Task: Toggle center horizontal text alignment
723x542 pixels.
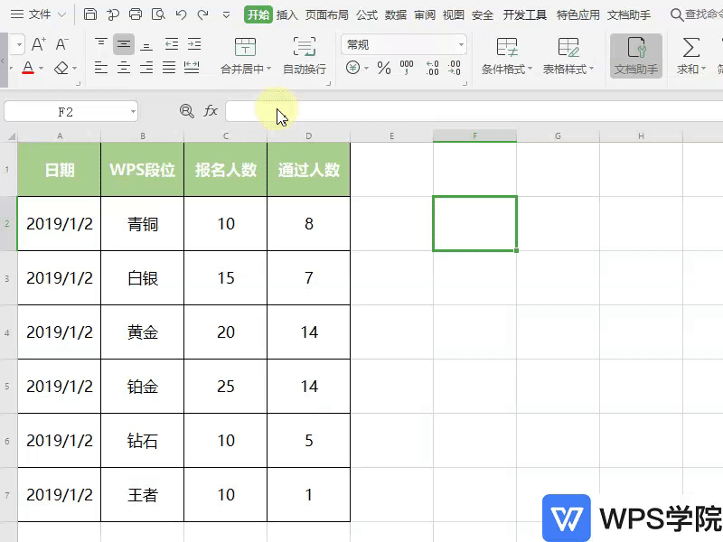Action: pos(124,68)
